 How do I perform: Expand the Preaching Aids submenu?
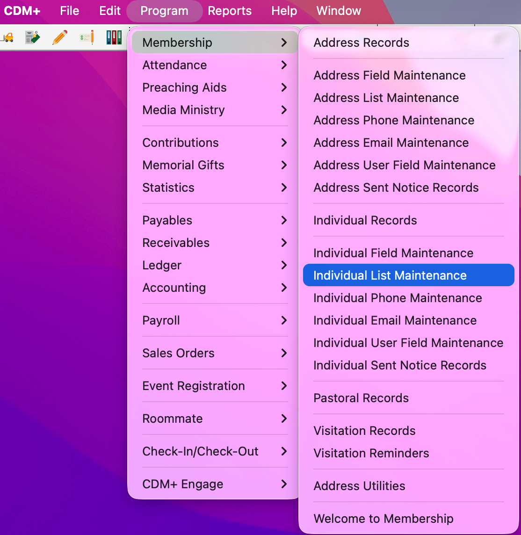coord(215,87)
